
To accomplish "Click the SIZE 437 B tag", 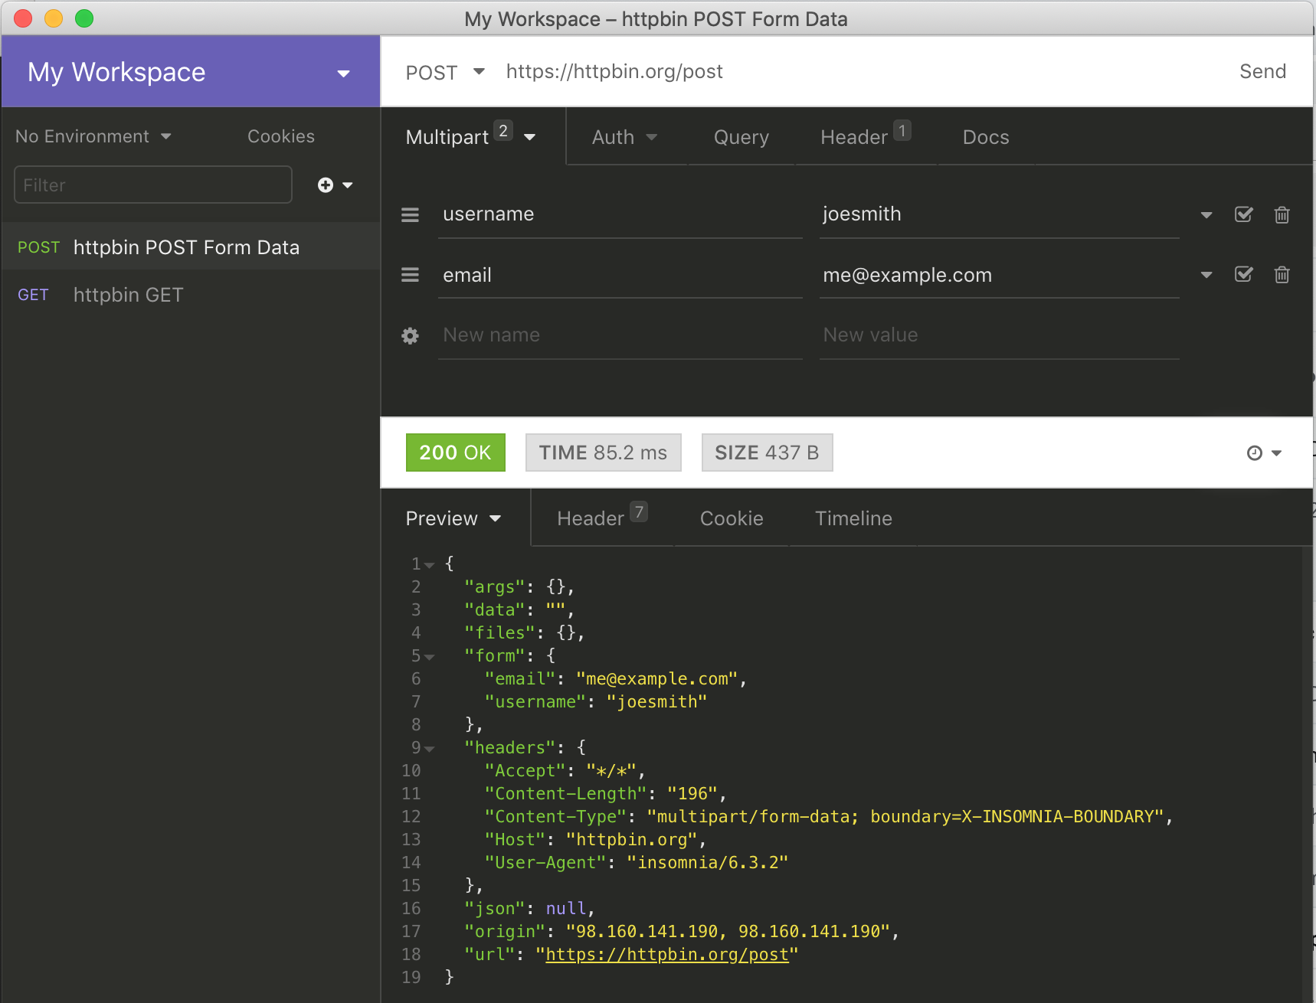I will pyautogui.click(x=767, y=452).
